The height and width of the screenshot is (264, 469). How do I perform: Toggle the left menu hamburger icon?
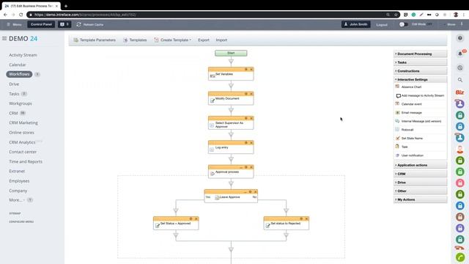(4, 38)
